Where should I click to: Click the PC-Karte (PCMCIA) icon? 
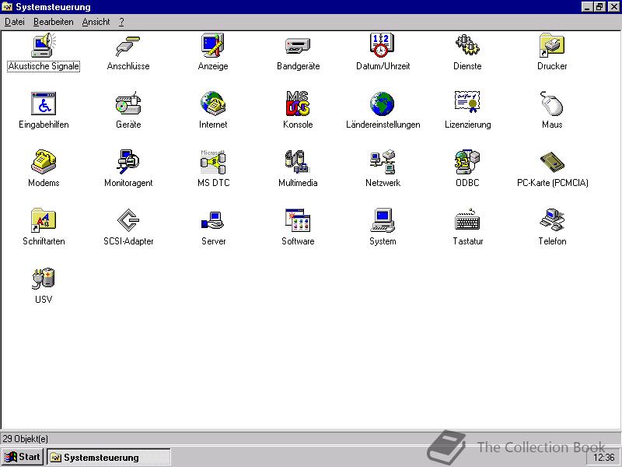pyautogui.click(x=552, y=162)
